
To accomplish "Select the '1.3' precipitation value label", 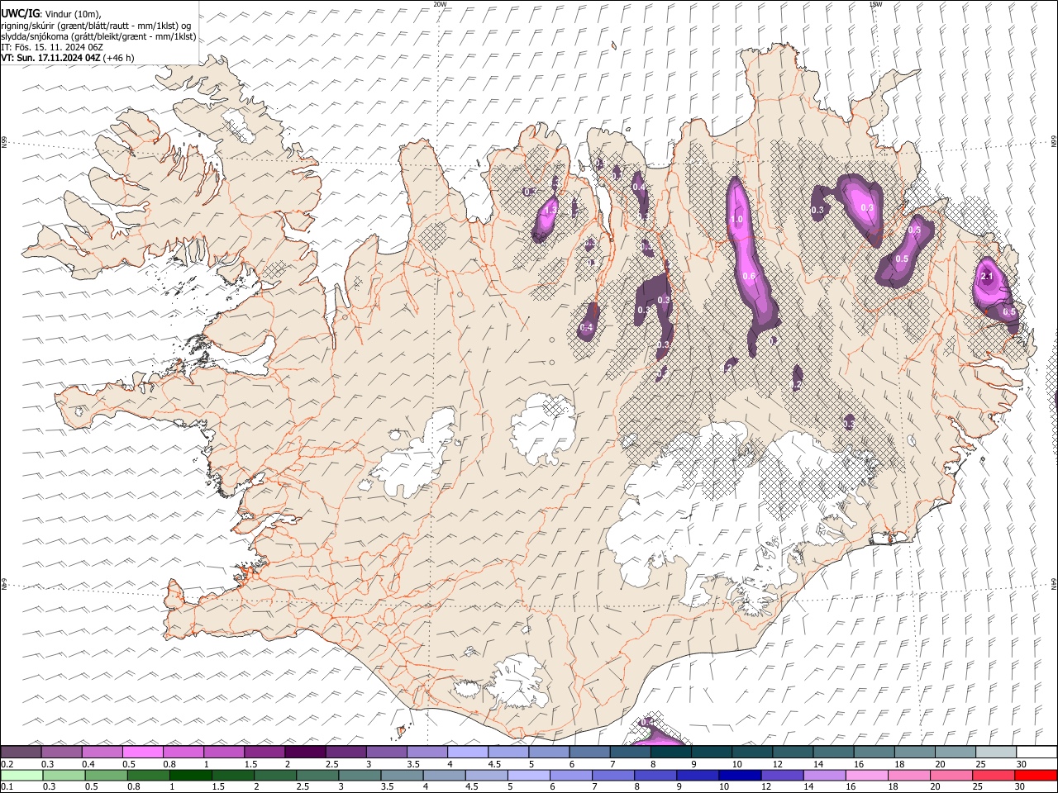I will point(550,211).
